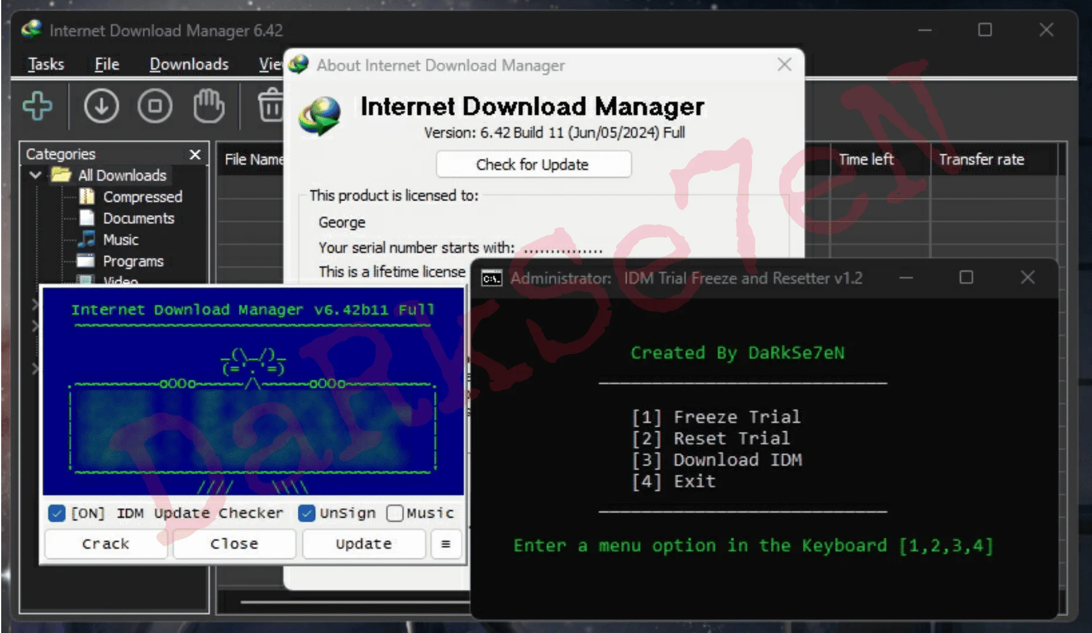Click the Crack button
Screen dimensions: 1092x633
tap(106, 544)
